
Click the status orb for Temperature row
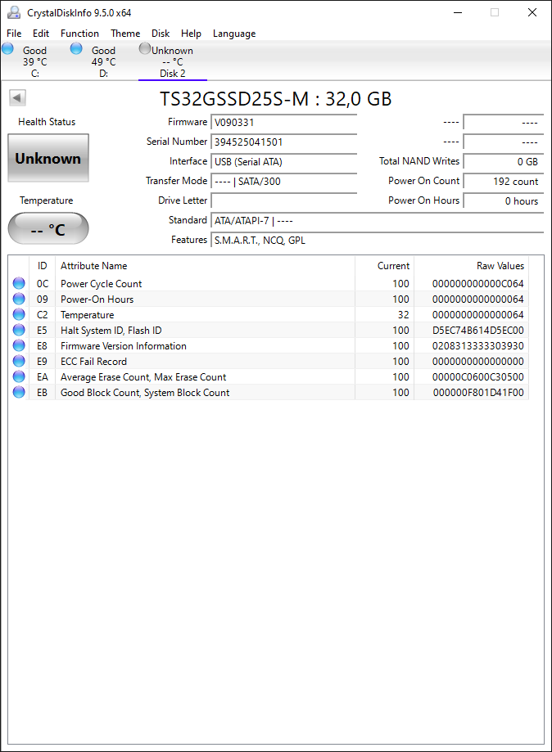point(19,314)
